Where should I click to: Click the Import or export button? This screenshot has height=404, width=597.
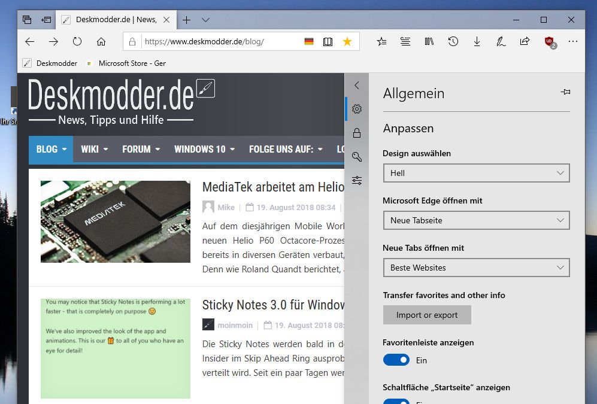point(427,315)
